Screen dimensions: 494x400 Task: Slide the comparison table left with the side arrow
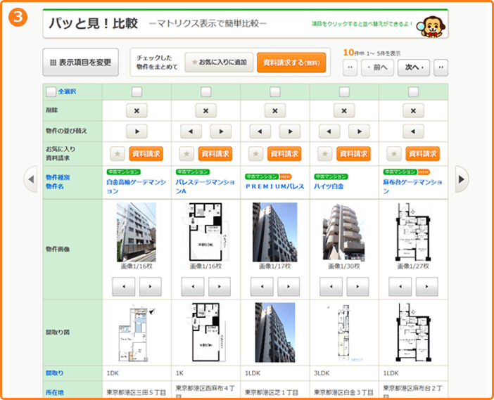point(30,179)
